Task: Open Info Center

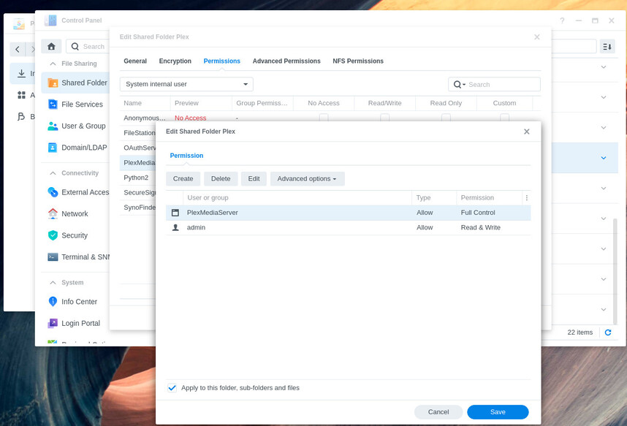Action: tap(75, 302)
